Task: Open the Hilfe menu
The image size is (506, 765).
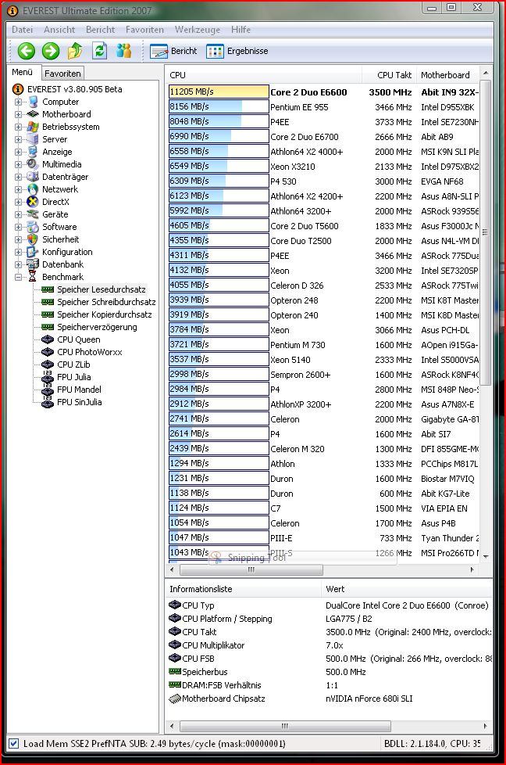Action: (x=241, y=30)
